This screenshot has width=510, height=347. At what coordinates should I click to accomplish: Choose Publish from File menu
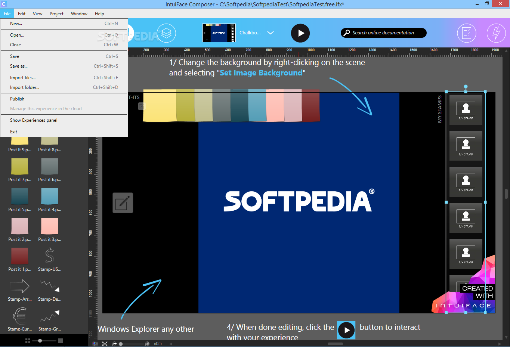tap(64, 99)
